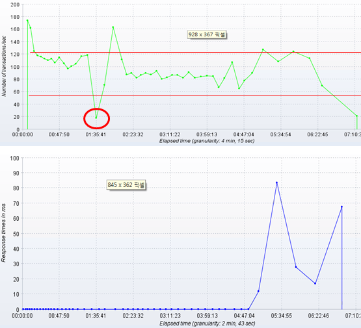Screen dimensions: 361x328
Task: Select the green peak point near 163 transactions
Action: 113,27
